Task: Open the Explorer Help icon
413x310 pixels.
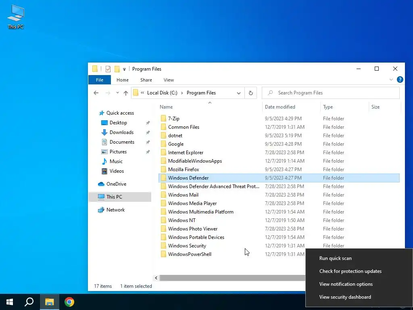Action: click(400, 80)
